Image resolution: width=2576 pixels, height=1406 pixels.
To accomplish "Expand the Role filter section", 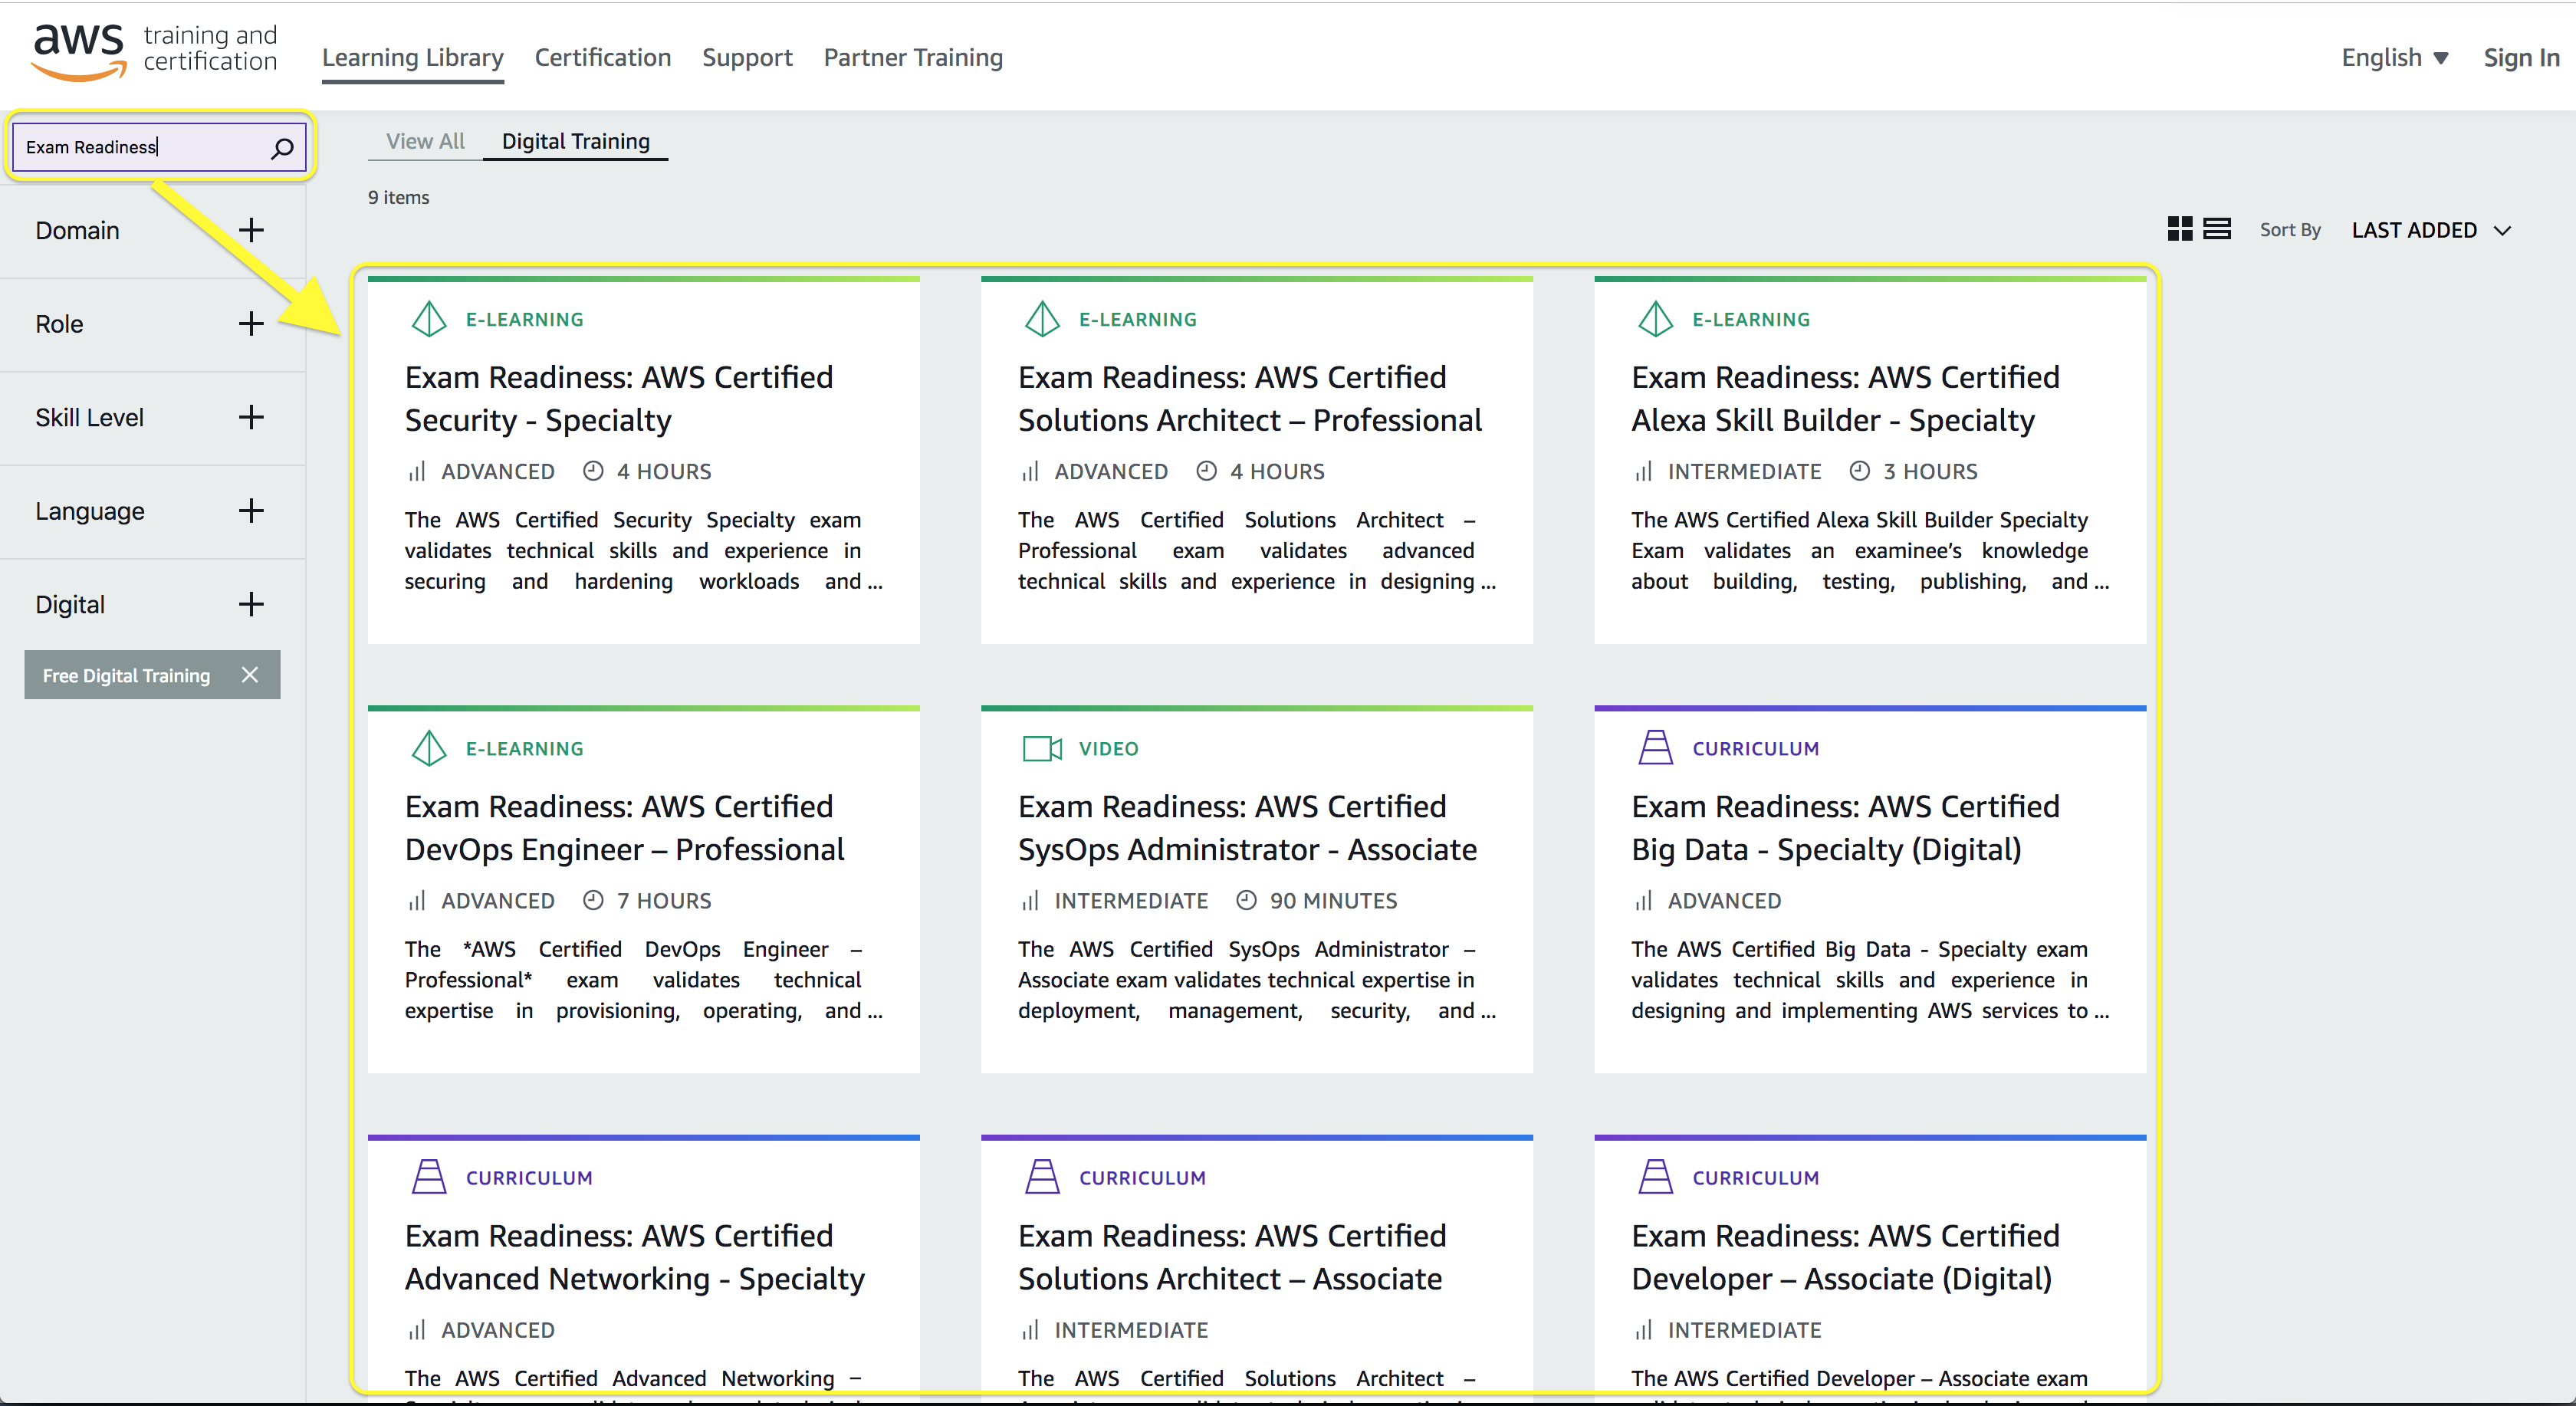I will pos(251,324).
